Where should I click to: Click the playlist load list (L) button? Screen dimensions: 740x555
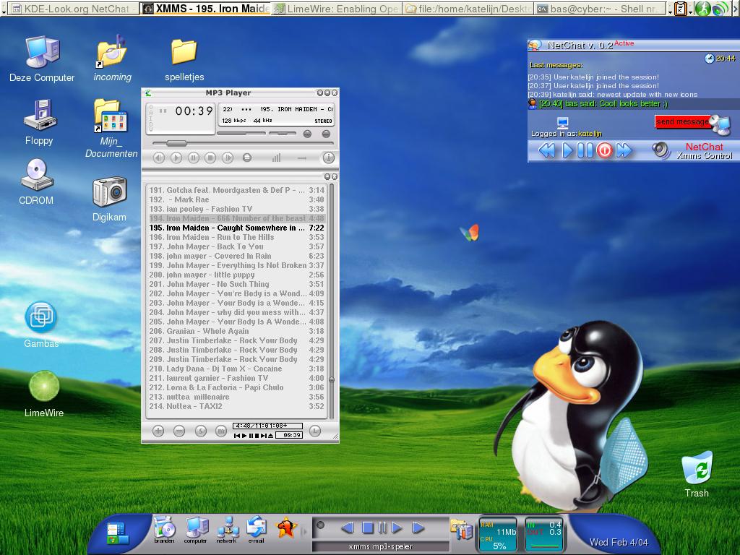(315, 431)
